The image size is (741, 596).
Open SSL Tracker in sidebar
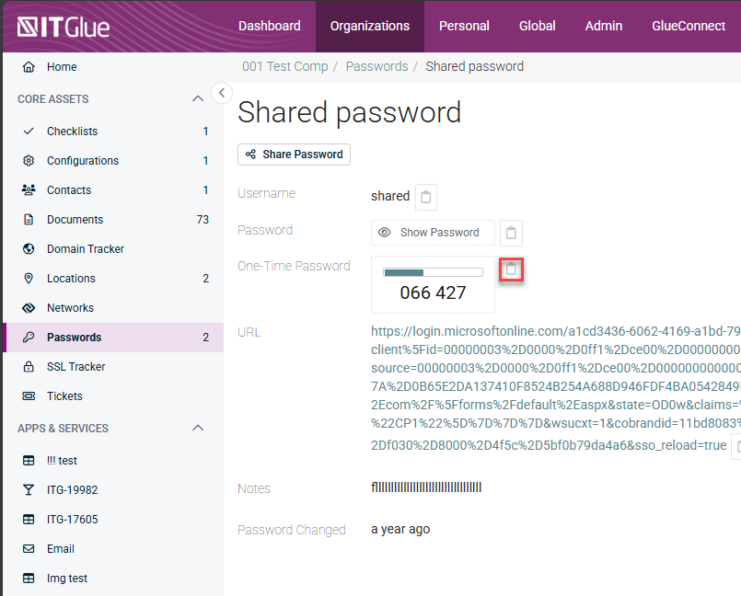click(75, 367)
